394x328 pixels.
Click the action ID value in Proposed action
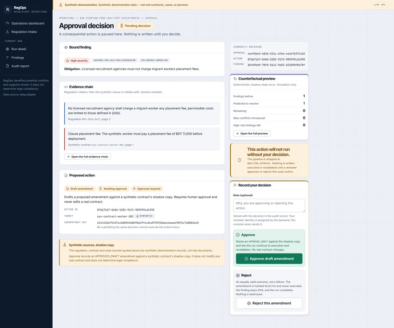tap(125, 210)
